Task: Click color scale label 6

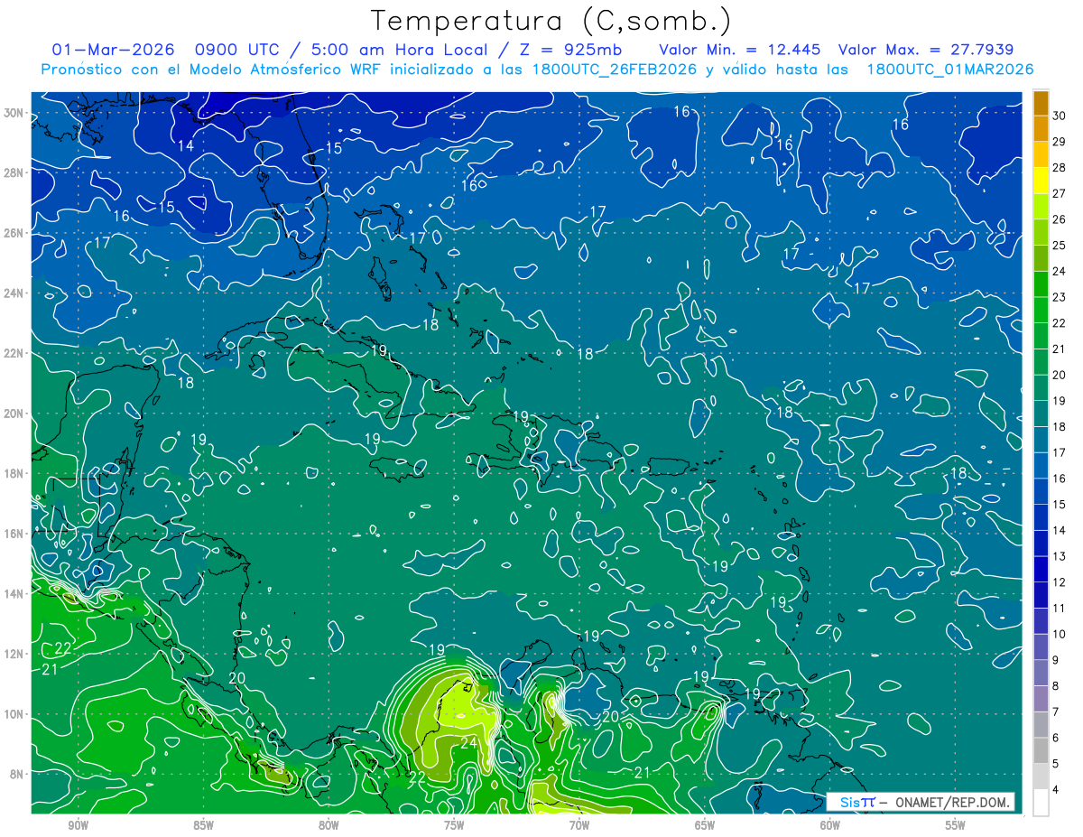Action: point(1056,738)
